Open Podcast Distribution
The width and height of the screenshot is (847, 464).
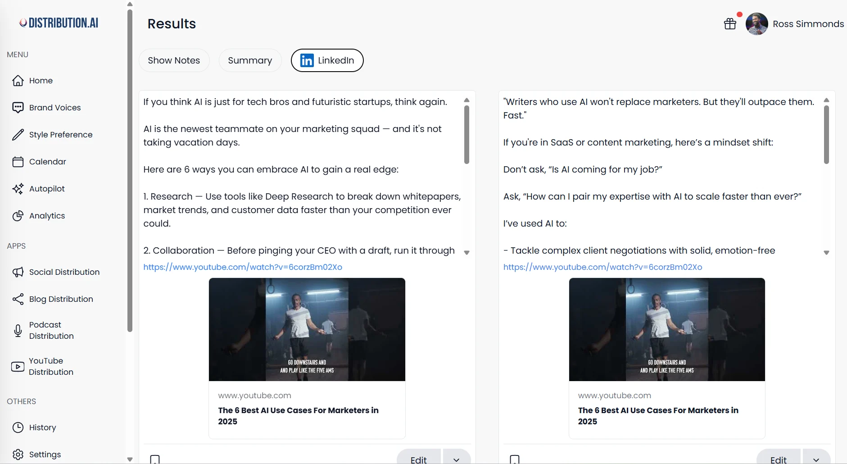[51, 330]
